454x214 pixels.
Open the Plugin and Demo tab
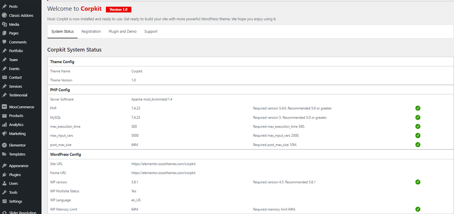pyautogui.click(x=123, y=31)
